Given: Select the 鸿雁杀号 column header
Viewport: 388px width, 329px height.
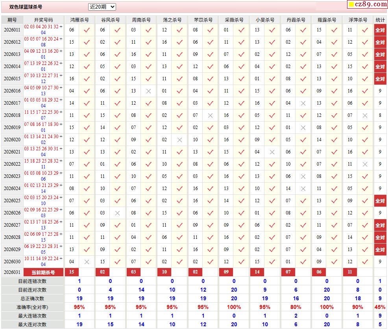Looking at the screenshot, I should pyautogui.click(x=79, y=20).
